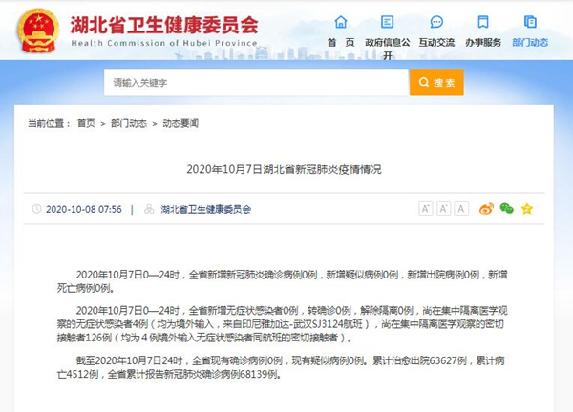Click the timestamp 2020-10-08 07:56

point(84,209)
